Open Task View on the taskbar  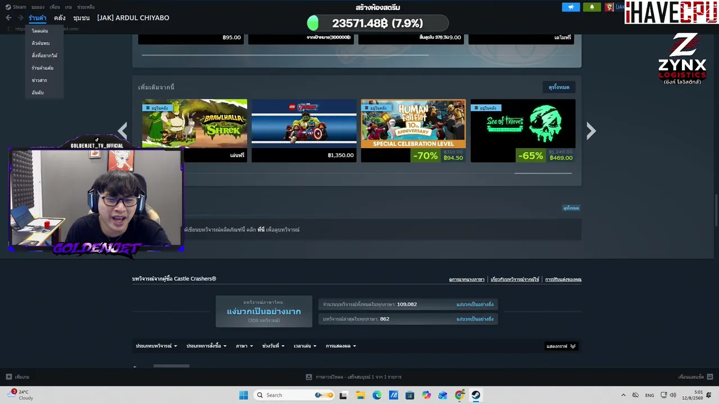(343, 395)
